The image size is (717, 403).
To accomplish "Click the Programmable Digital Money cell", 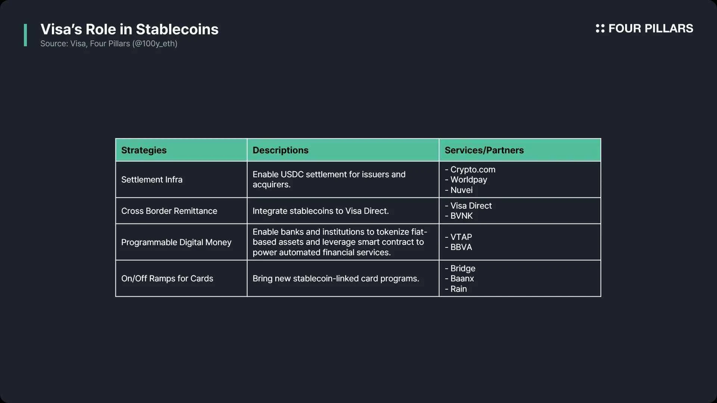I will coord(176,242).
